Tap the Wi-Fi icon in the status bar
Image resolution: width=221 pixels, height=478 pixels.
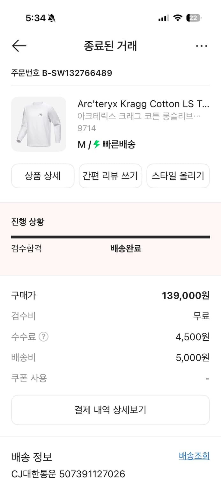tap(178, 18)
